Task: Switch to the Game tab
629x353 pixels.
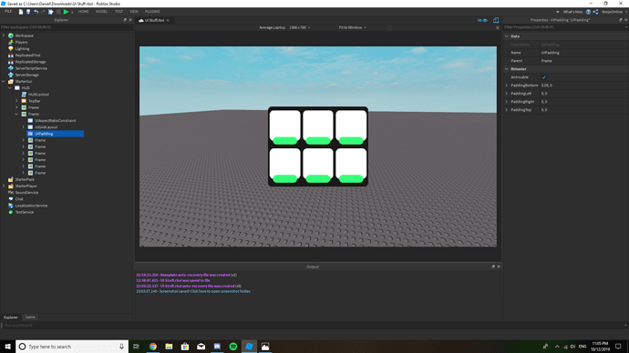Action: [x=30, y=317]
